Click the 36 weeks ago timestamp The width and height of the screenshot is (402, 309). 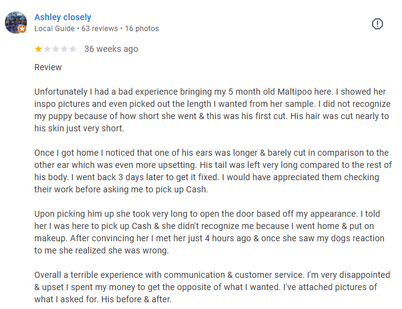[111, 49]
